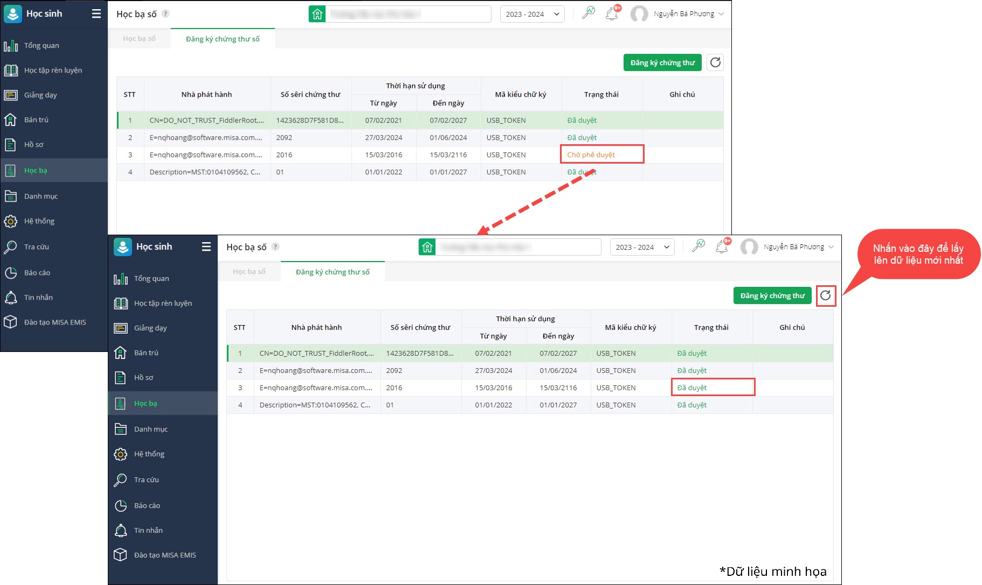Screen dimensions: 982x585
Task: Select the Đăng ký chứng thư số tab in the lower window
Action: (x=333, y=272)
